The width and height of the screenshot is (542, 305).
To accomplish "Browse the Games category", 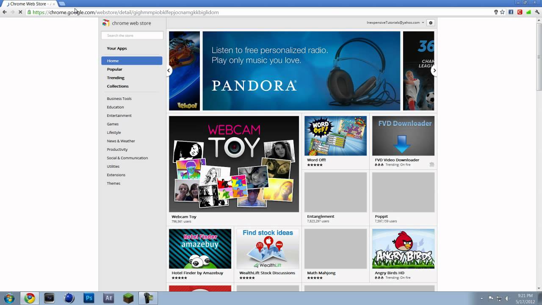I will coord(113,124).
